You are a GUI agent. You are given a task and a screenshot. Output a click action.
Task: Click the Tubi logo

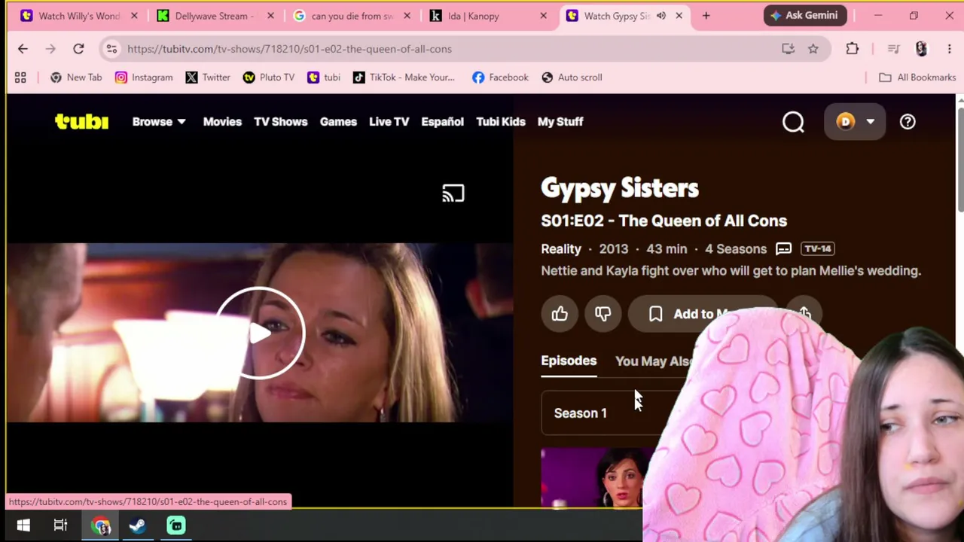click(x=81, y=121)
